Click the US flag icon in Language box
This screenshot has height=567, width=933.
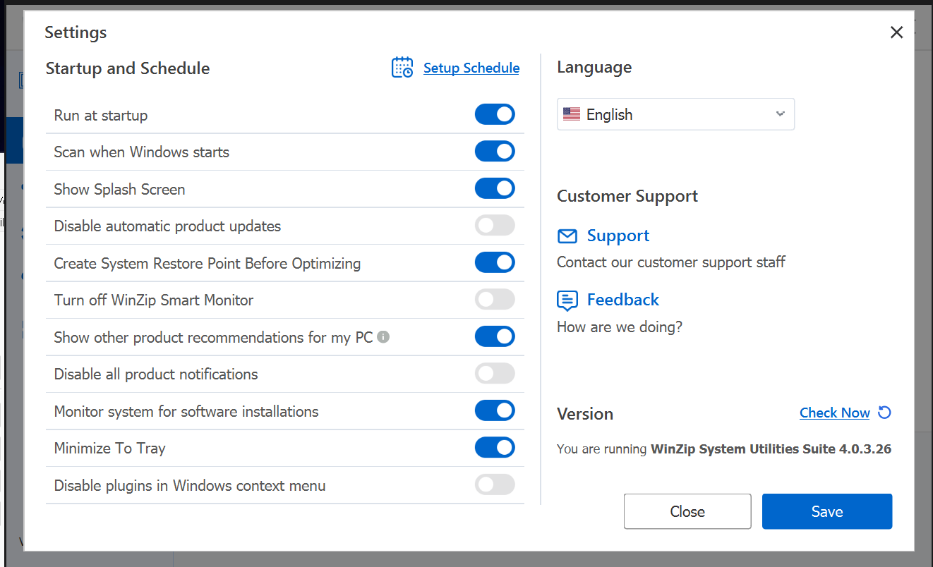tap(572, 114)
